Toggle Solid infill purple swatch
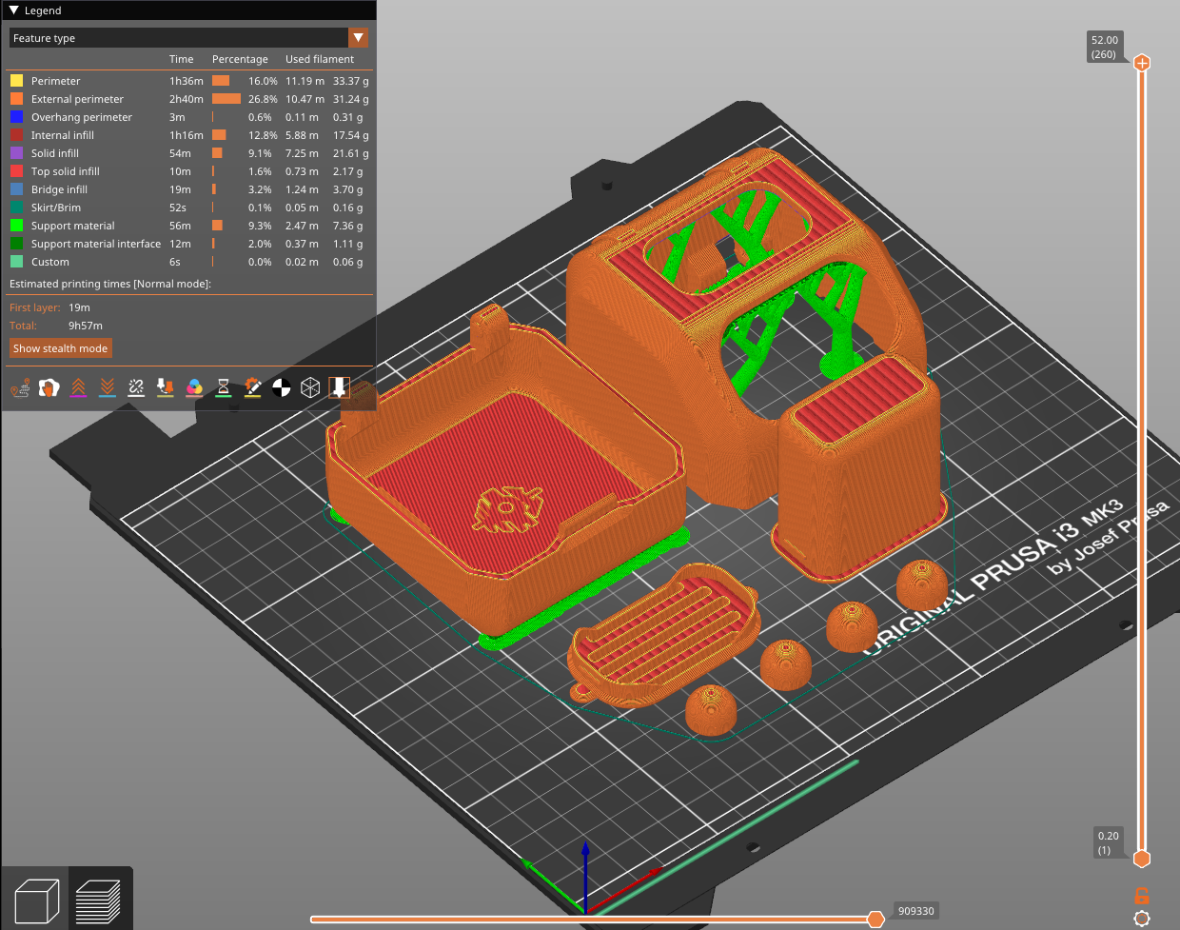This screenshot has height=930, width=1180. 16,153
